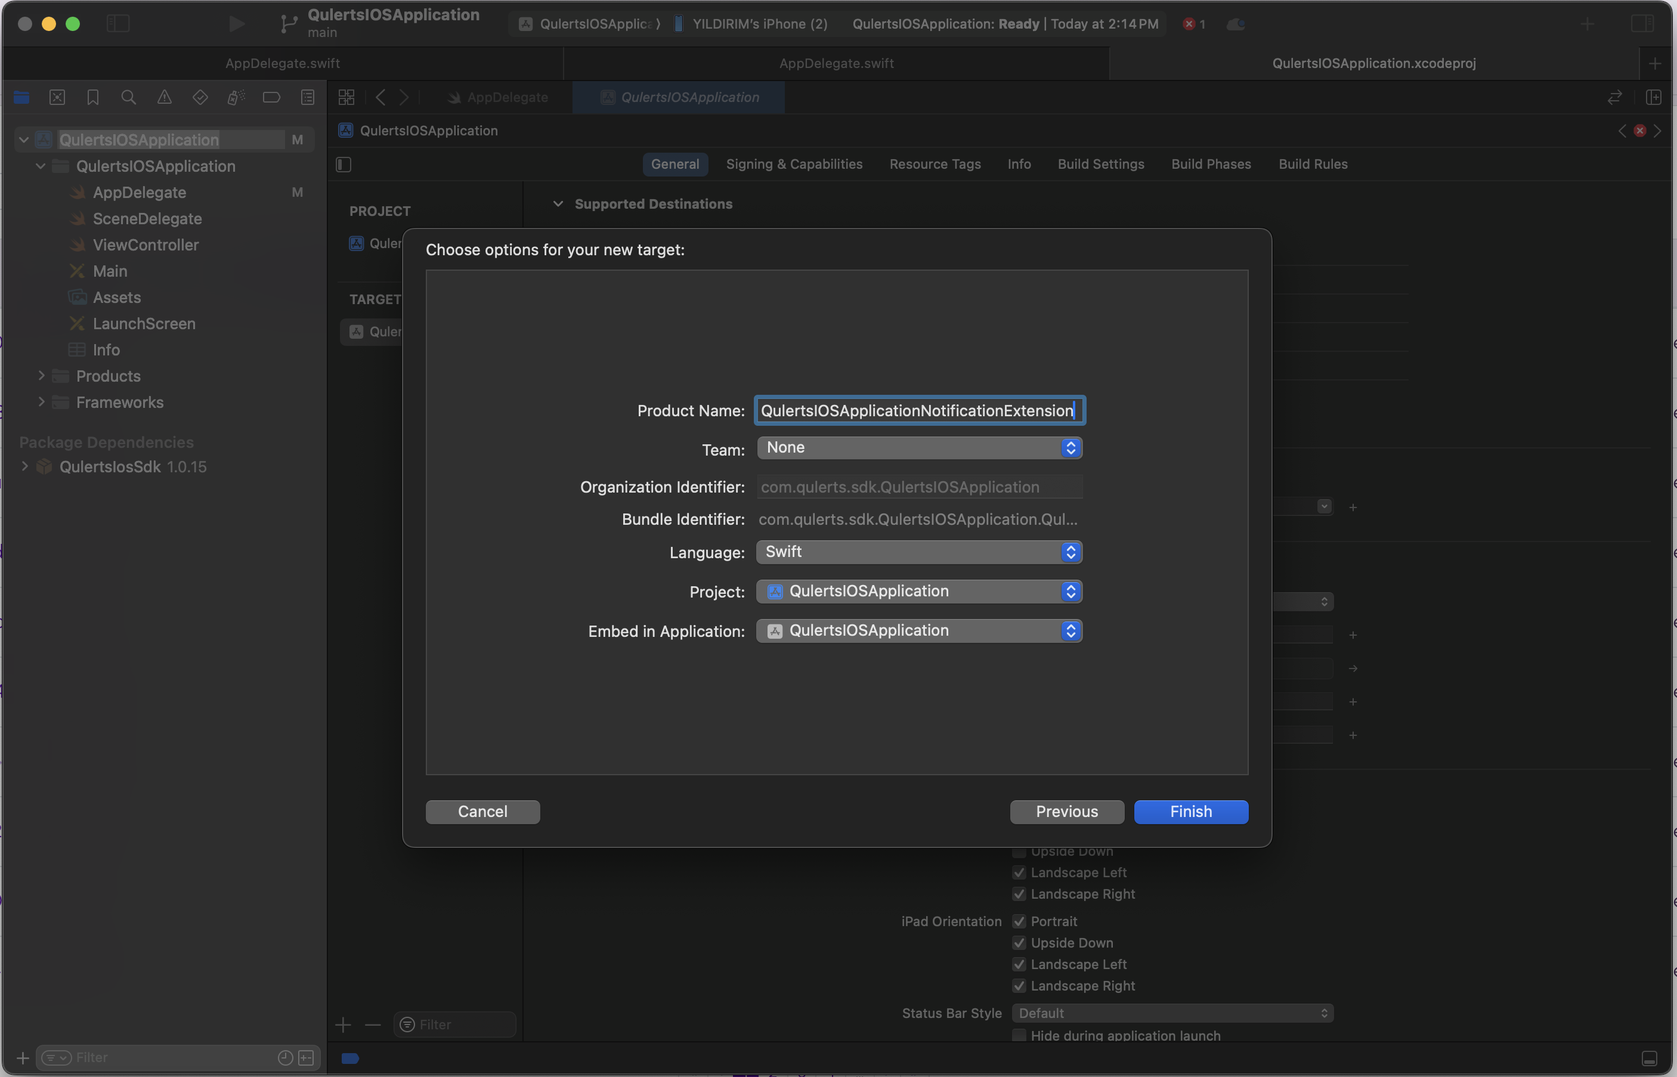Open the Embed in Application dropdown
Viewport: 1677px width, 1077px height.
click(919, 631)
